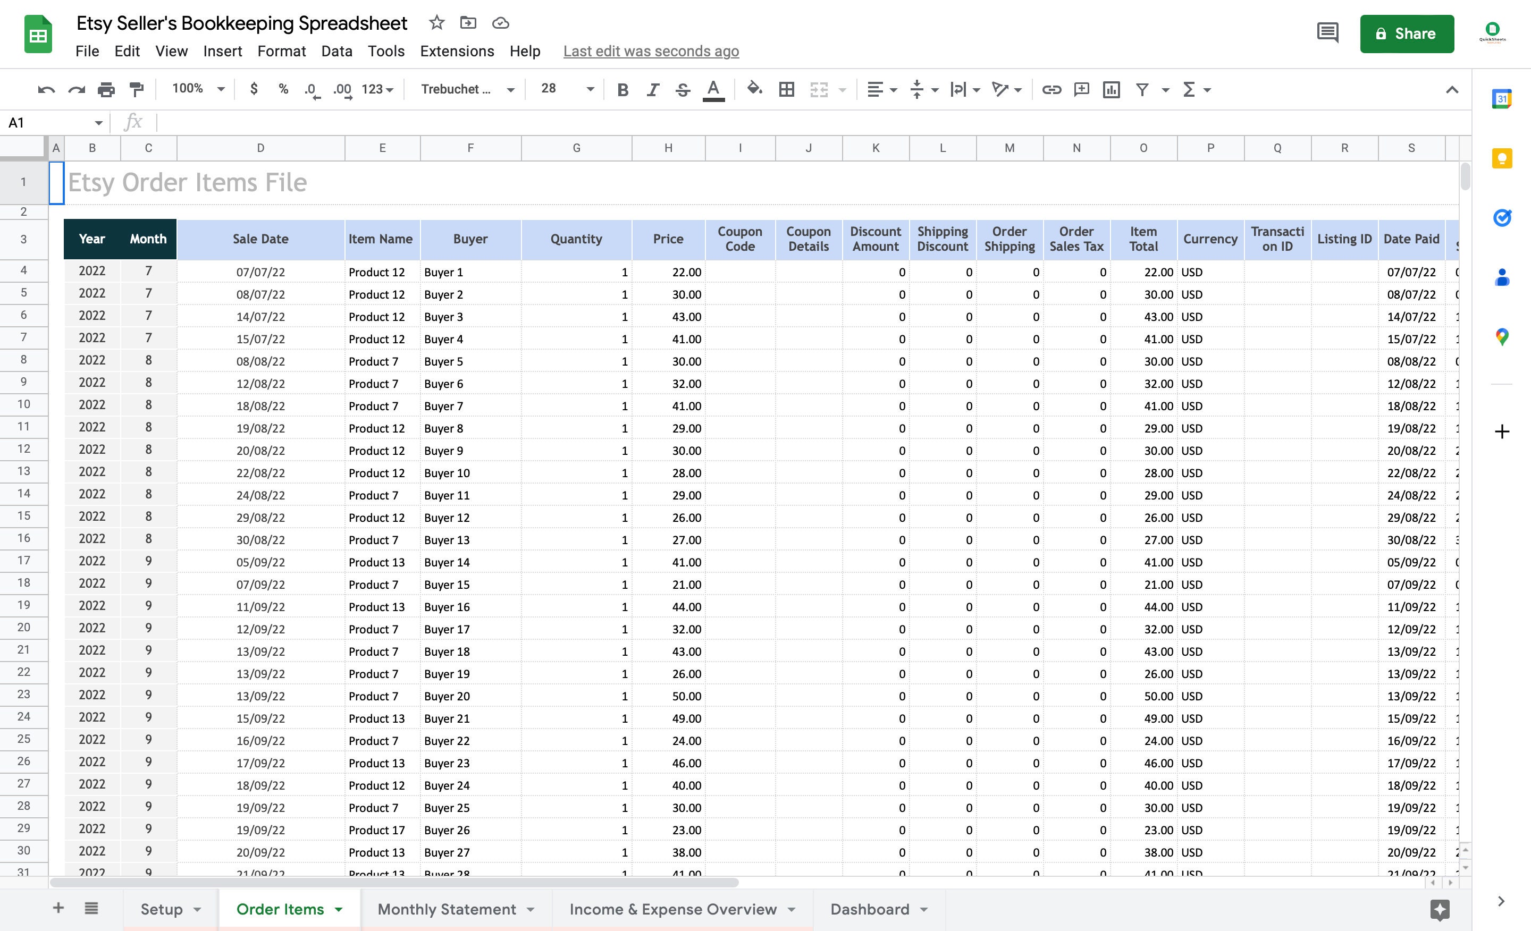
Task: Toggle bold formatting
Action: [x=623, y=89]
